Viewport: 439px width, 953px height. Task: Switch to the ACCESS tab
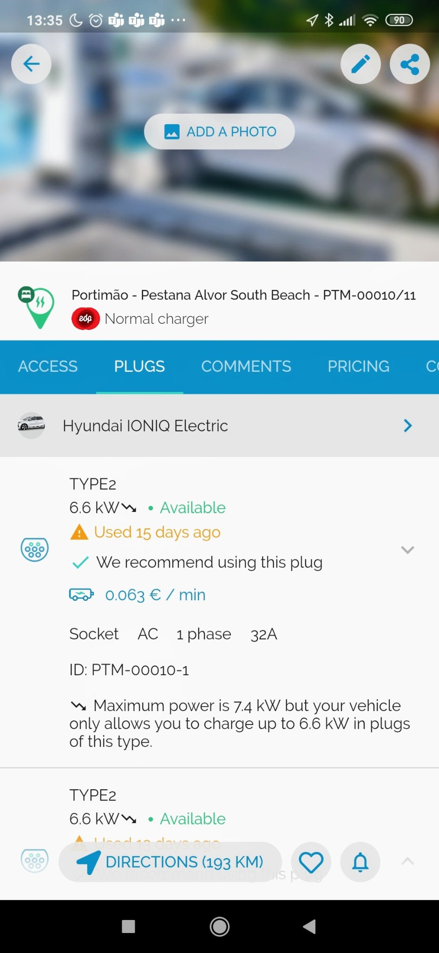pyautogui.click(x=48, y=367)
